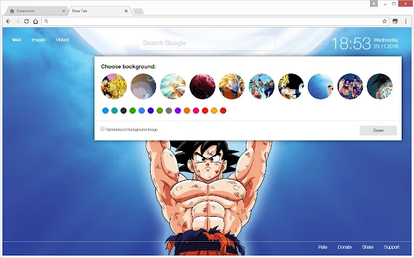Pick the amber yellow color swatch
Viewport: 414px width, 258px height.
[x=214, y=110]
